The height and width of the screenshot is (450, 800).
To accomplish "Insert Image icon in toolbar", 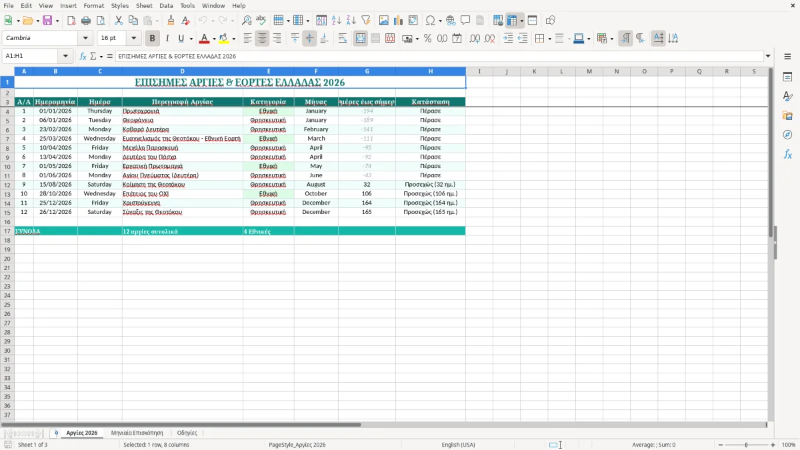I will [384, 21].
